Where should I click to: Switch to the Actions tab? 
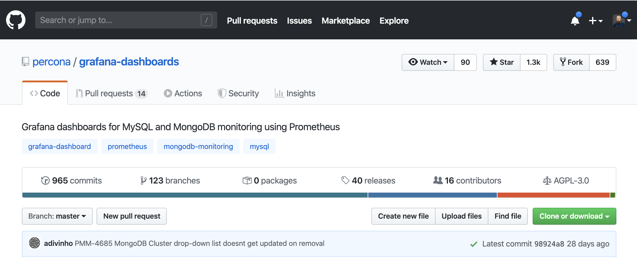point(183,93)
